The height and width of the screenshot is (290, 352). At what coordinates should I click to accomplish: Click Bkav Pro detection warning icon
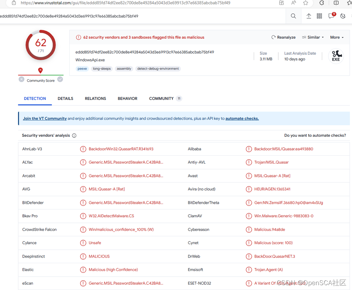click(x=83, y=216)
